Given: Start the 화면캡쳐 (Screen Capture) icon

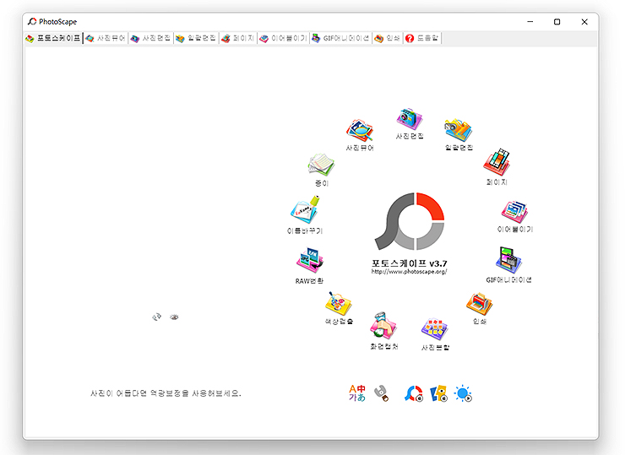Looking at the screenshot, I should tap(383, 326).
